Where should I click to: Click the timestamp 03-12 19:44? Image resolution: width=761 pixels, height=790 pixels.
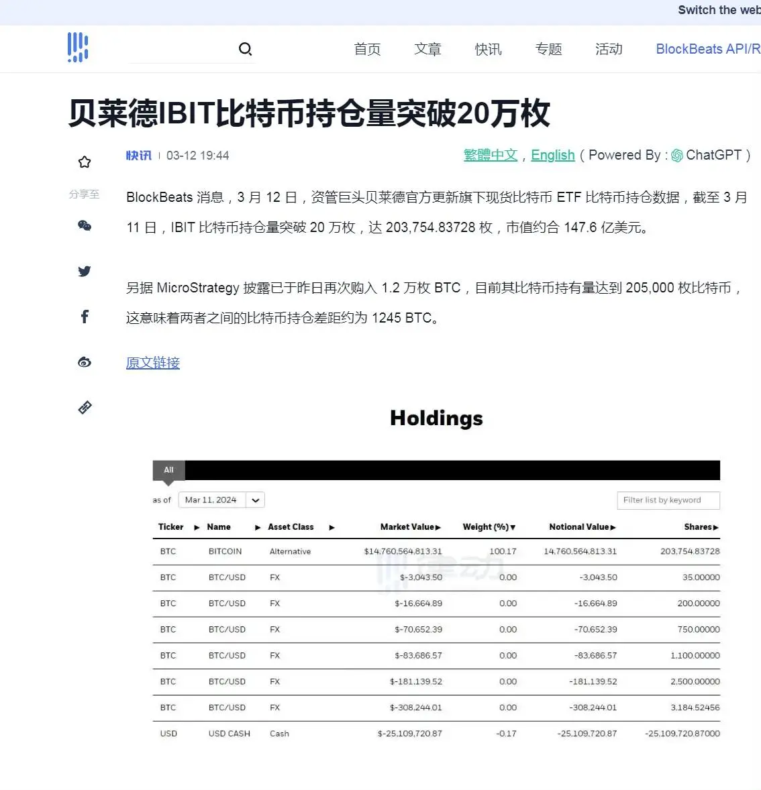pos(198,156)
